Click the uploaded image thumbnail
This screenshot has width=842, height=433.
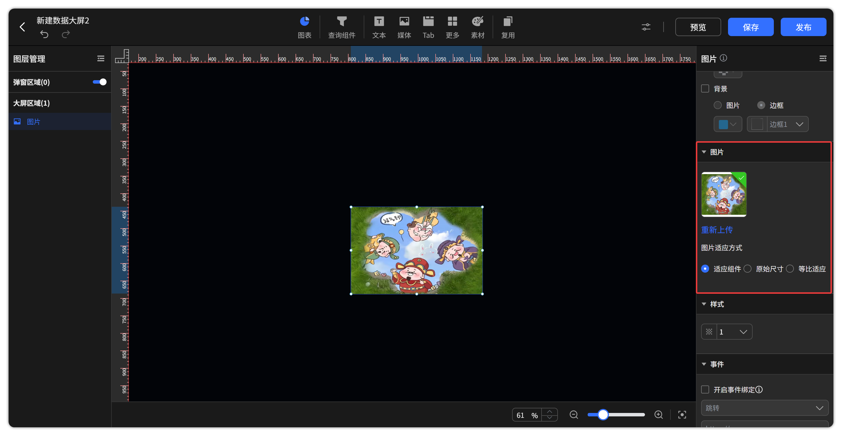(724, 194)
